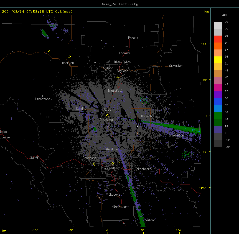Click the Drumheller label
This screenshot has height=234, width=239.
tap(177, 135)
